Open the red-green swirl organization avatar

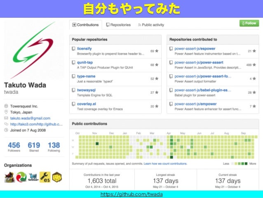pos(21,177)
